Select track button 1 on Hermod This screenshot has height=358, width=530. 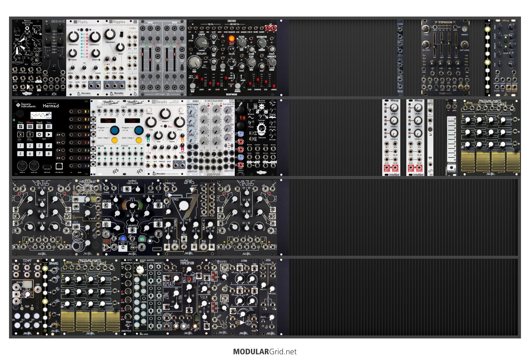[20, 146]
